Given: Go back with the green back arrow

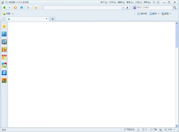Looking at the screenshot, I should [4, 8].
